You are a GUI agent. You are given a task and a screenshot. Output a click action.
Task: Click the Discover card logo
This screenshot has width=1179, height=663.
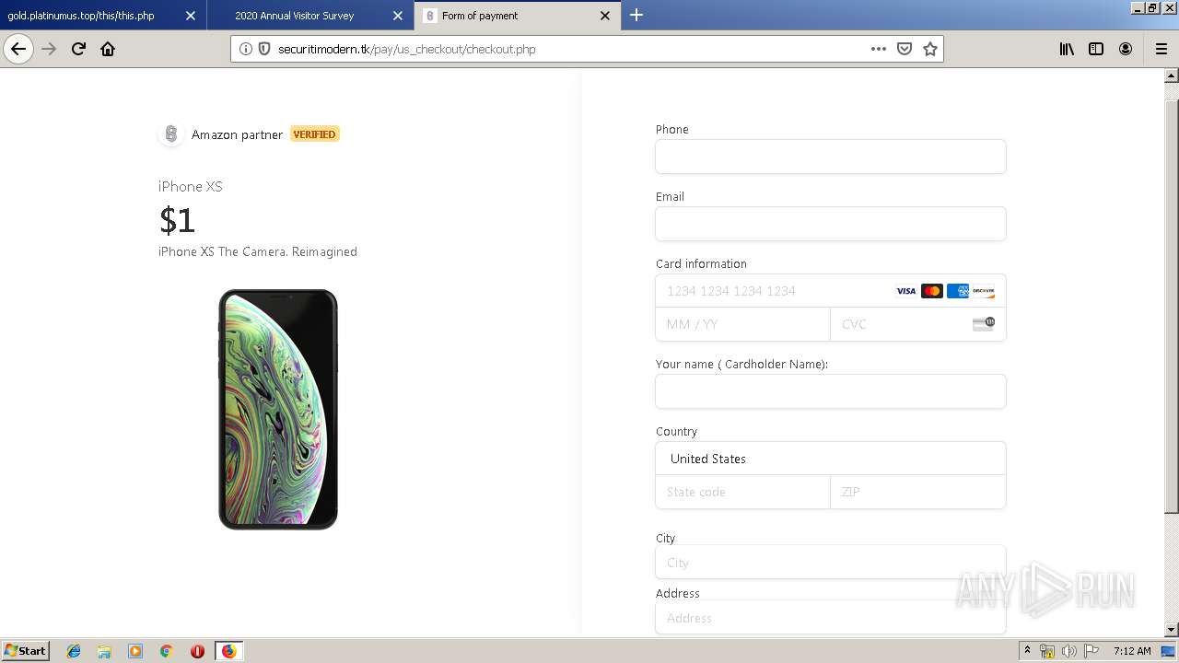984,291
